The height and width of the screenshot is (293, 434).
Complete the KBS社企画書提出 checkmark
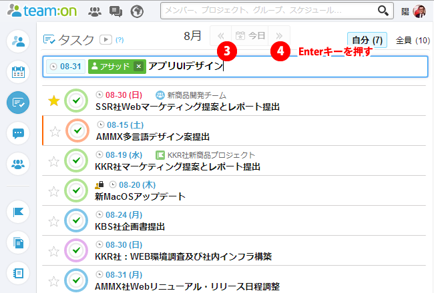76,220
